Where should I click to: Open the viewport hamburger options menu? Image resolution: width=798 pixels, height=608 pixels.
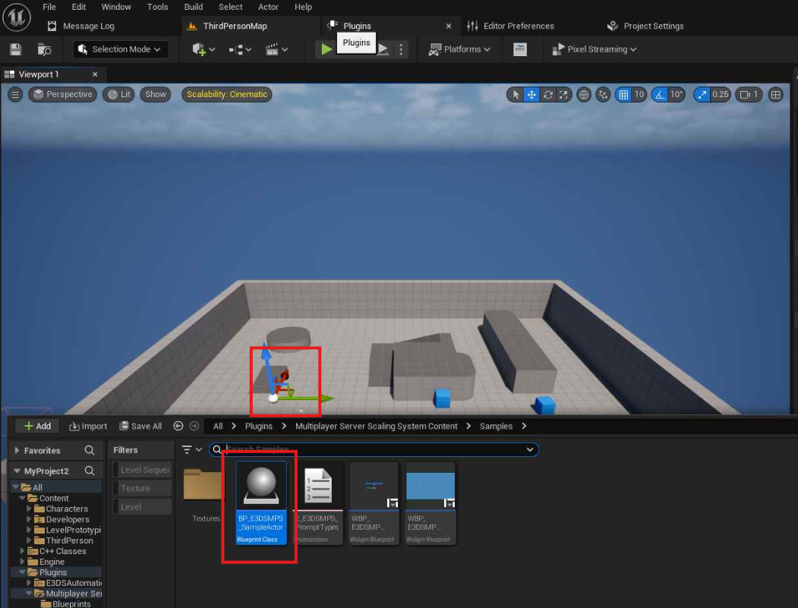pos(15,95)
